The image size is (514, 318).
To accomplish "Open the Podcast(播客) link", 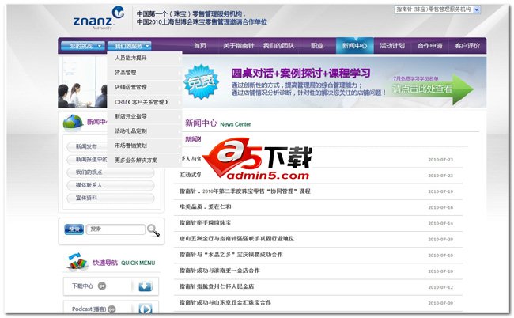I will click(x=89, y=309).
